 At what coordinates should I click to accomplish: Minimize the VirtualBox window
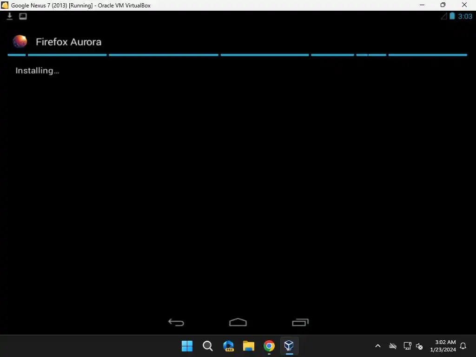click(x=422, y=5)
